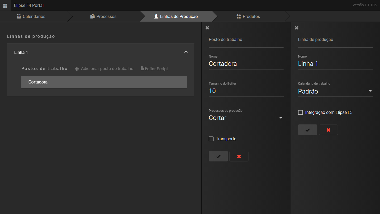Viewport: 380px width, 214px height.
Task: Click the Linha 1 header title
Action: coord(21,52)
